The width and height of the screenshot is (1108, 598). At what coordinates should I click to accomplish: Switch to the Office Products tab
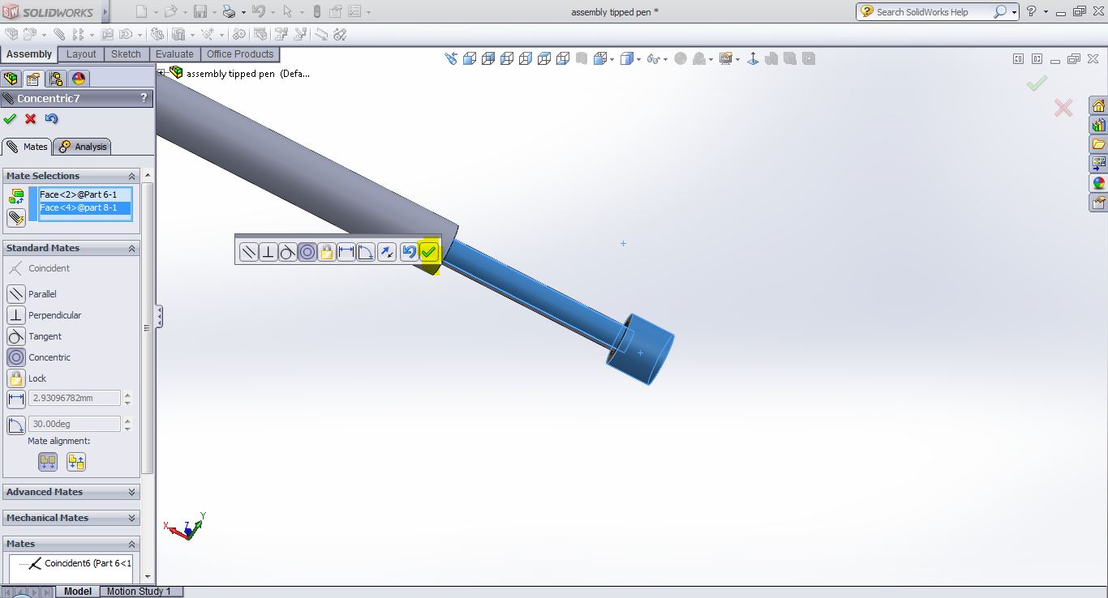click(x=240, y=54)
